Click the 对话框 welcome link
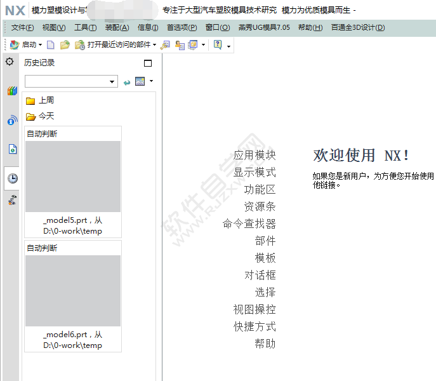 click(x=260, y=275)
